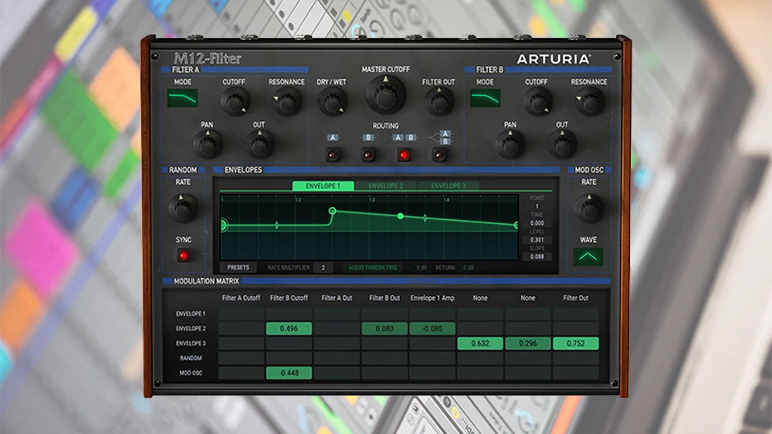772x434 pixels.
Task: Click the Rate Multiplier value field
Action: pyautogui.click(x=323, y=268)
